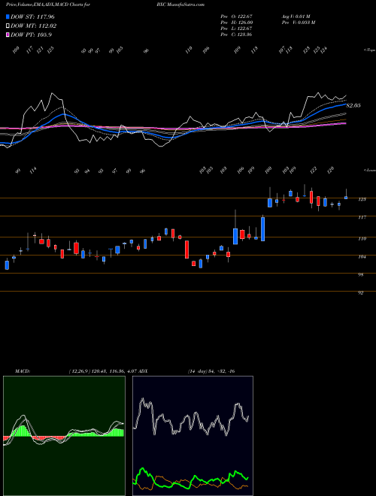Select the 'DOW PT: 105.9' legend text

(x=31, y=35)
